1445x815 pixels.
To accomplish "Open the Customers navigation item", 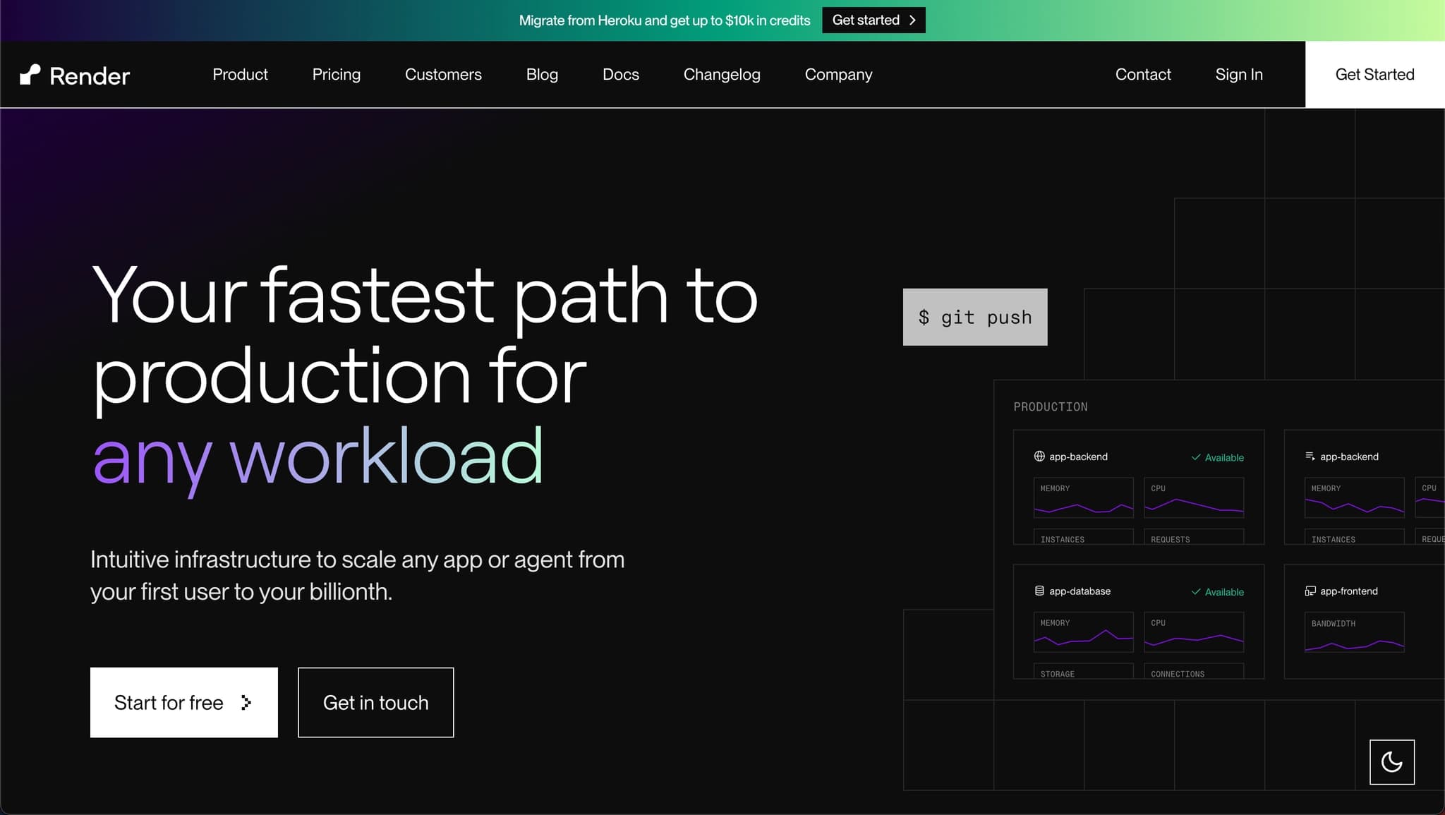I will pyautogui.click(x=443, y=75).
